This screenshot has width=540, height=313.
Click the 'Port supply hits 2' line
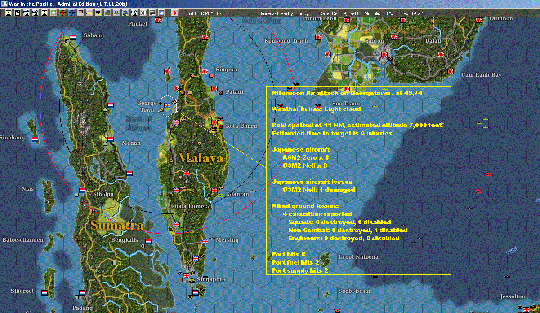[300, 270]
